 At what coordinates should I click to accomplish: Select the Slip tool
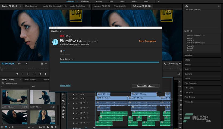coord(63,104)
